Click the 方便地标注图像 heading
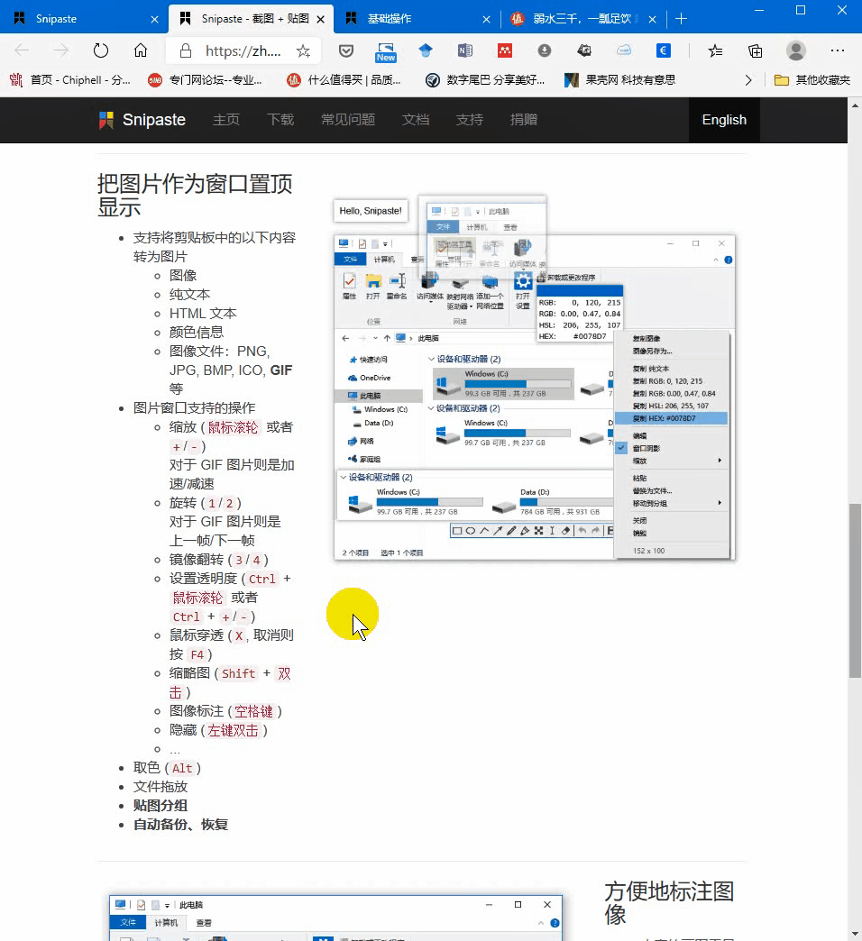 (x=669, y=902)
